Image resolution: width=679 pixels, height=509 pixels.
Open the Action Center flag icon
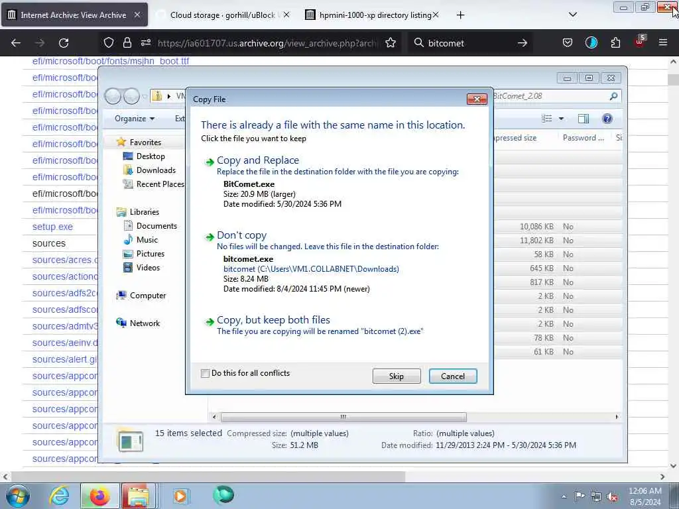580,496
